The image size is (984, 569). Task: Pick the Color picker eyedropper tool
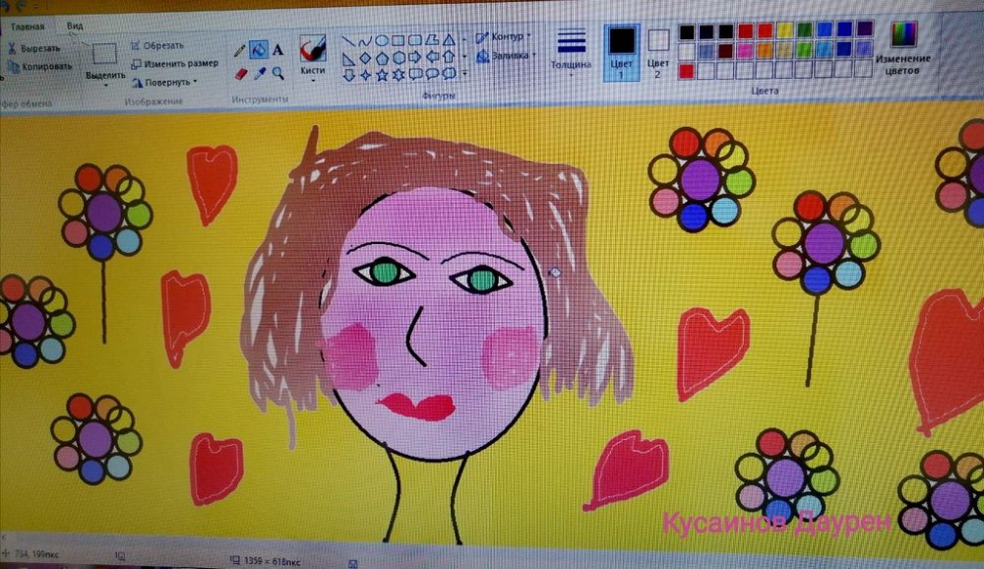point(260,73)
